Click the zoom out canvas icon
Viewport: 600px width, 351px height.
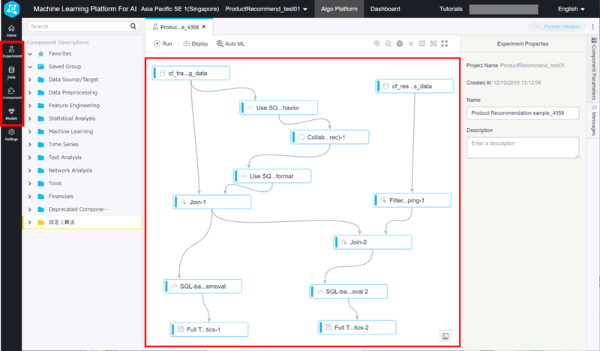388,44
